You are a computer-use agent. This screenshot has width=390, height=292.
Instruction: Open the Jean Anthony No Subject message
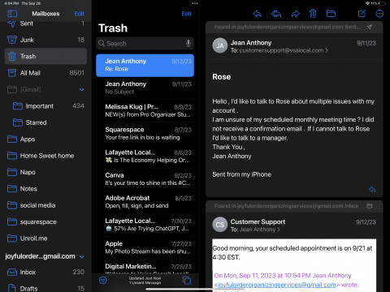pos(145,88)
